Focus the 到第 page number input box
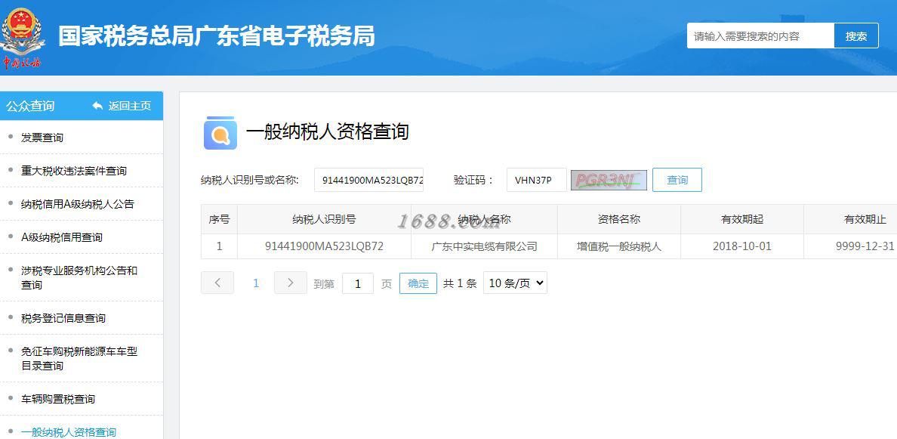Viewport: 897px width, 439px height. [358, 283]
